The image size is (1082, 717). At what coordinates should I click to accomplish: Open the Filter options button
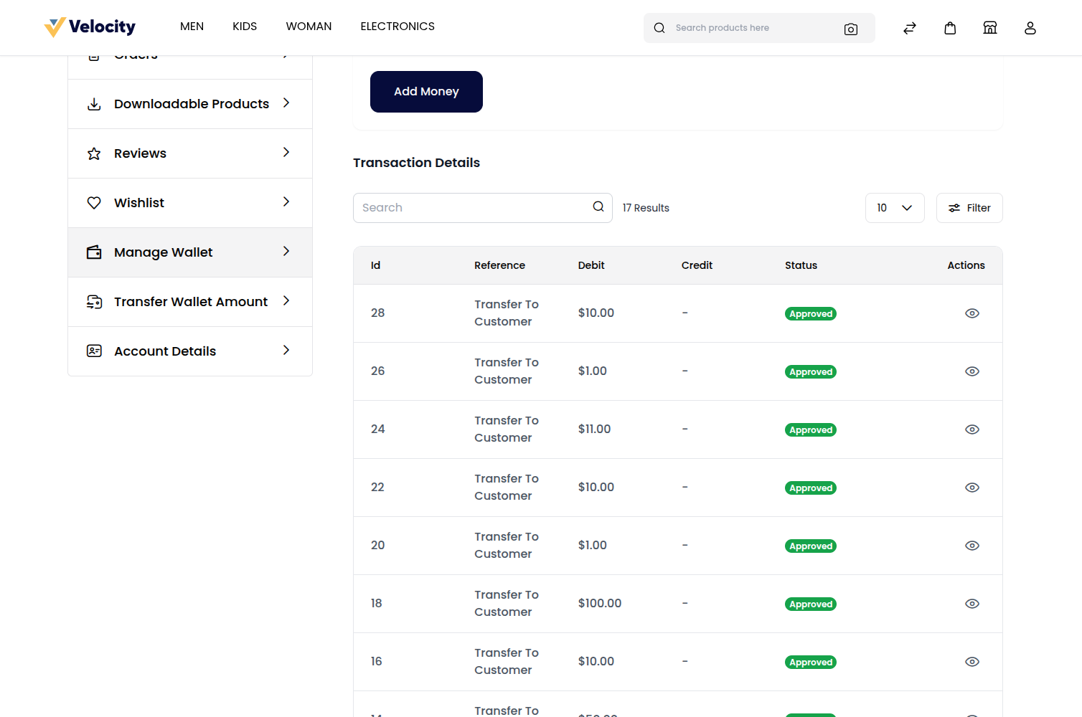(969, 207)
